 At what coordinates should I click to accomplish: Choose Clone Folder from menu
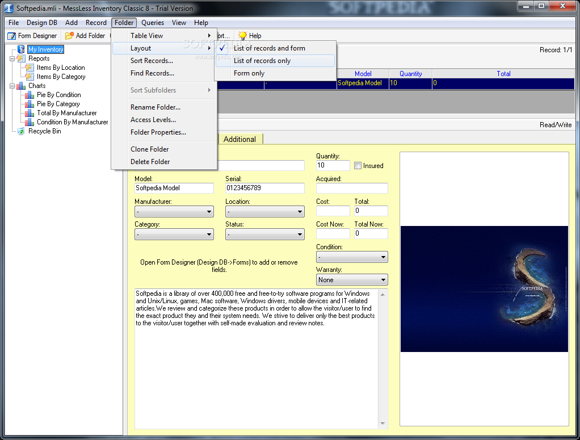tap(164, 149)
